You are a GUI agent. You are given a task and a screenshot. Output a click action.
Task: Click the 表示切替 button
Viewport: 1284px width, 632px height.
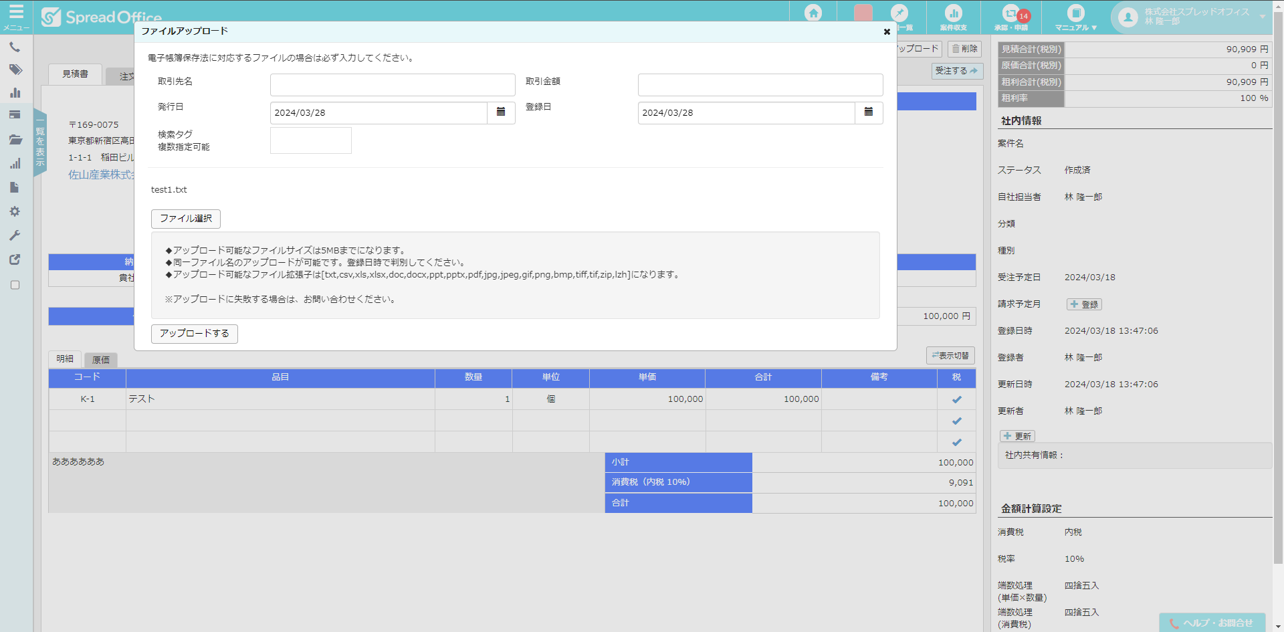[950, 356]
